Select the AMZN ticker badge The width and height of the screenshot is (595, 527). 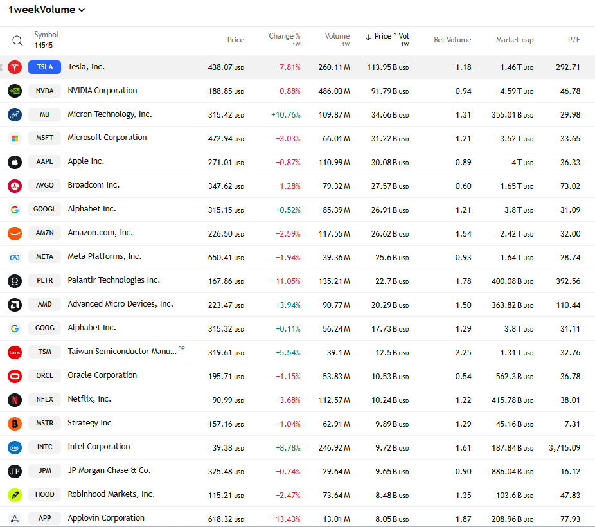pyautogui.click(x=45, y=233)
